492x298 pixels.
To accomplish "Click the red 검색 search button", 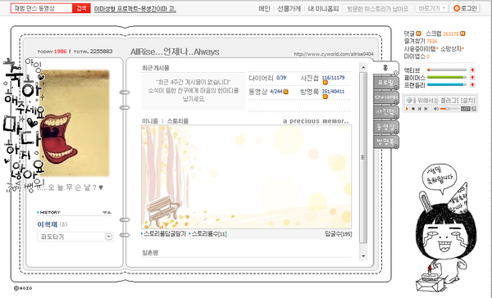I will click(x=81, y=8).
